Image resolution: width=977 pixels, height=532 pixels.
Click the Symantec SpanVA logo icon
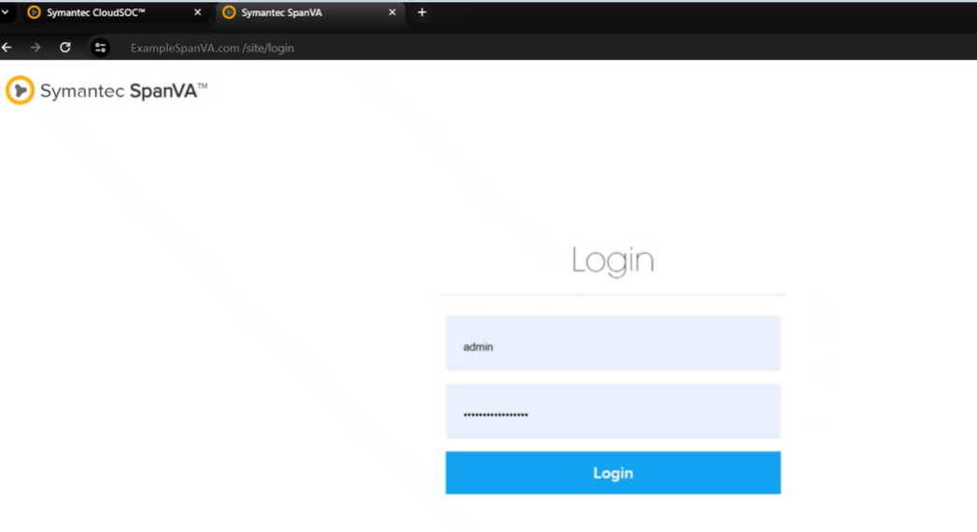click(20, 90)
